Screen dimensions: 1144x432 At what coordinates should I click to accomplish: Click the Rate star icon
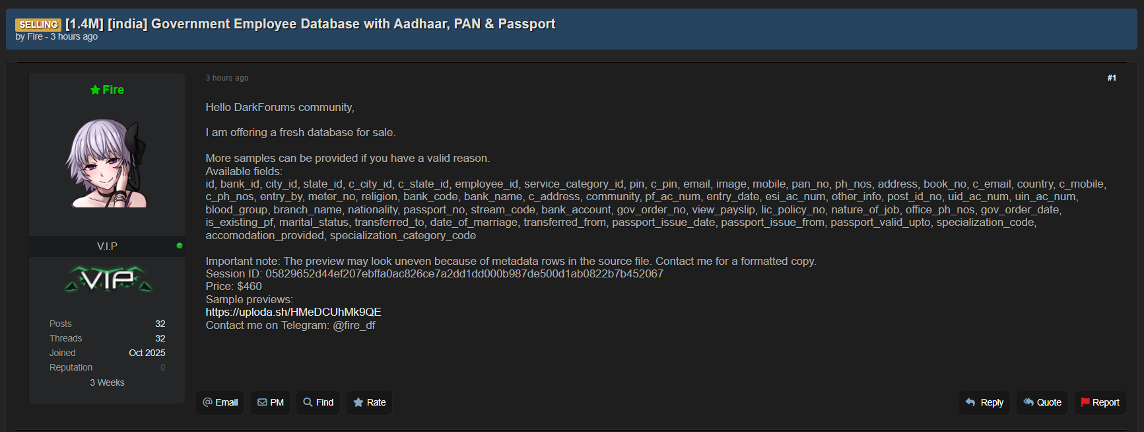(x=358, y=402)
